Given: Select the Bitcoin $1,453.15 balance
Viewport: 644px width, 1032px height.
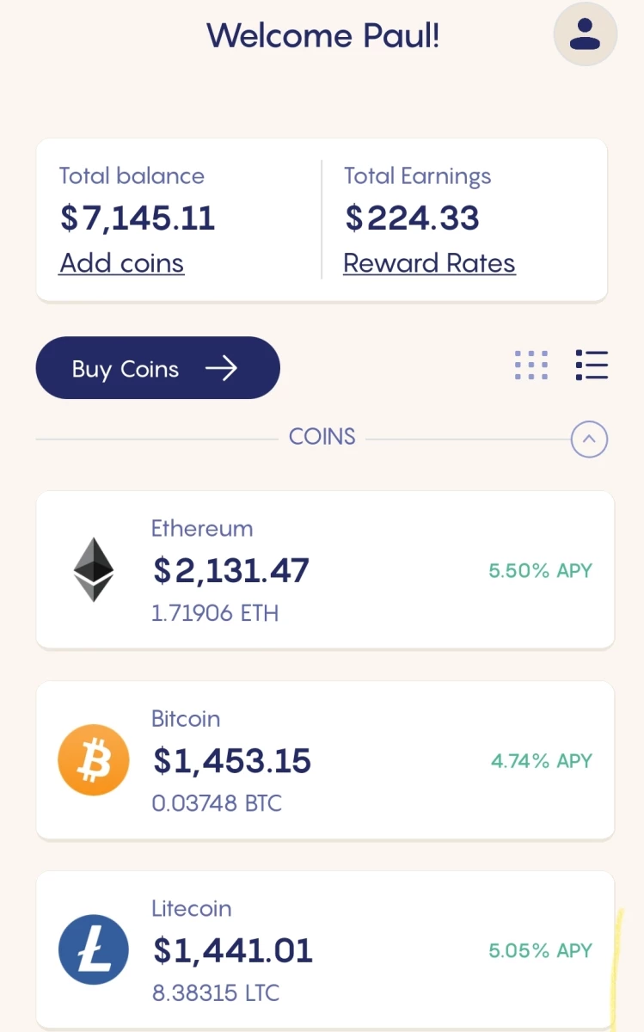Looking at the screenshot, I should tap(232, 760).
